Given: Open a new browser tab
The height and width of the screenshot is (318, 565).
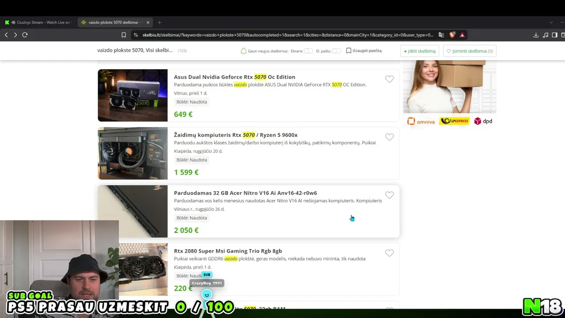Looking at the screenshot, I should 159,23.
